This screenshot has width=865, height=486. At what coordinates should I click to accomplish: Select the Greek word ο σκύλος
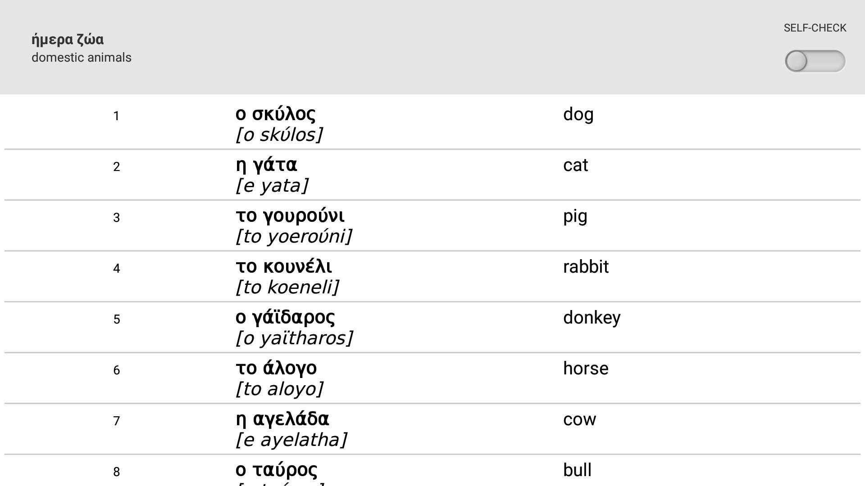pos(275,114)
